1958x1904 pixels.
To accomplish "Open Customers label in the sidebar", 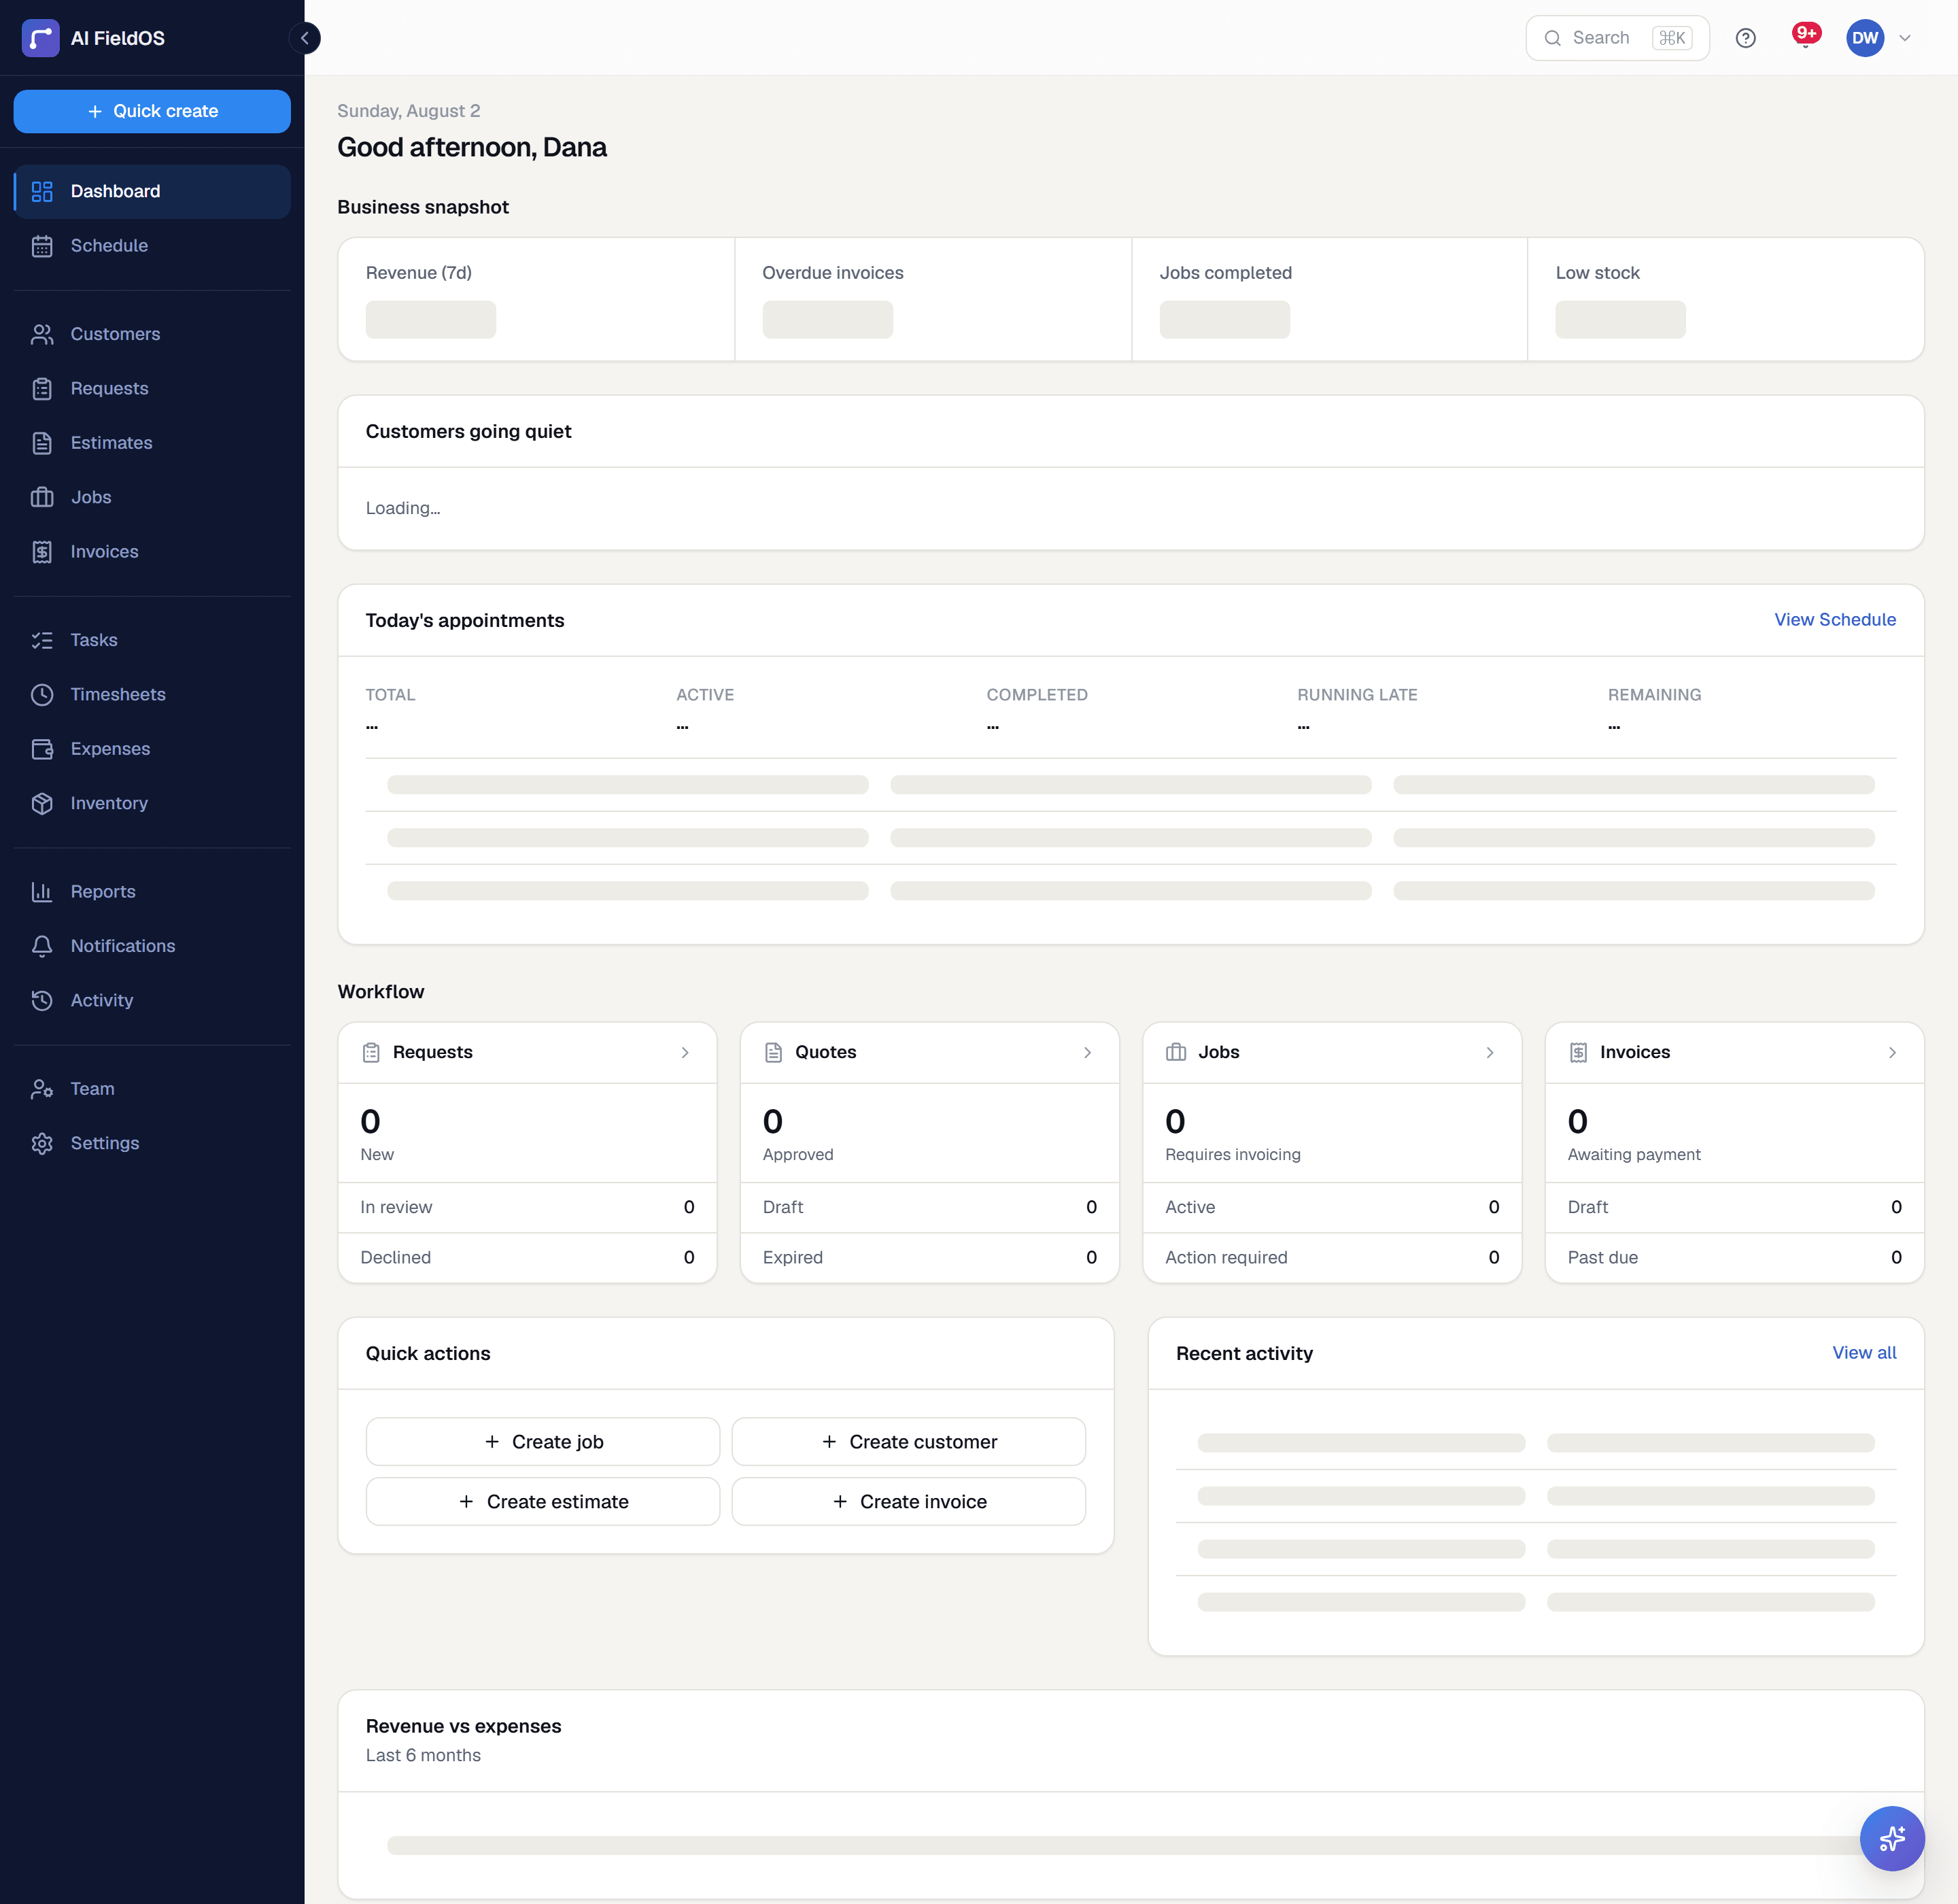I will [x=115, y=334].
